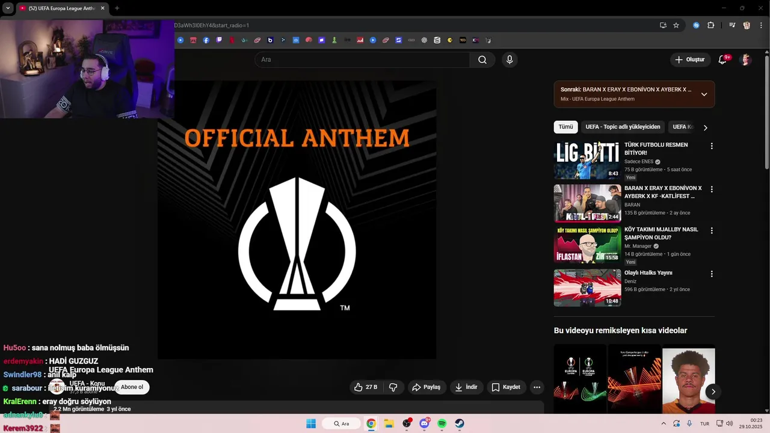The image size is (770, 433).
Task: Open a new browser tab with plus
Action: coord(117,8)
